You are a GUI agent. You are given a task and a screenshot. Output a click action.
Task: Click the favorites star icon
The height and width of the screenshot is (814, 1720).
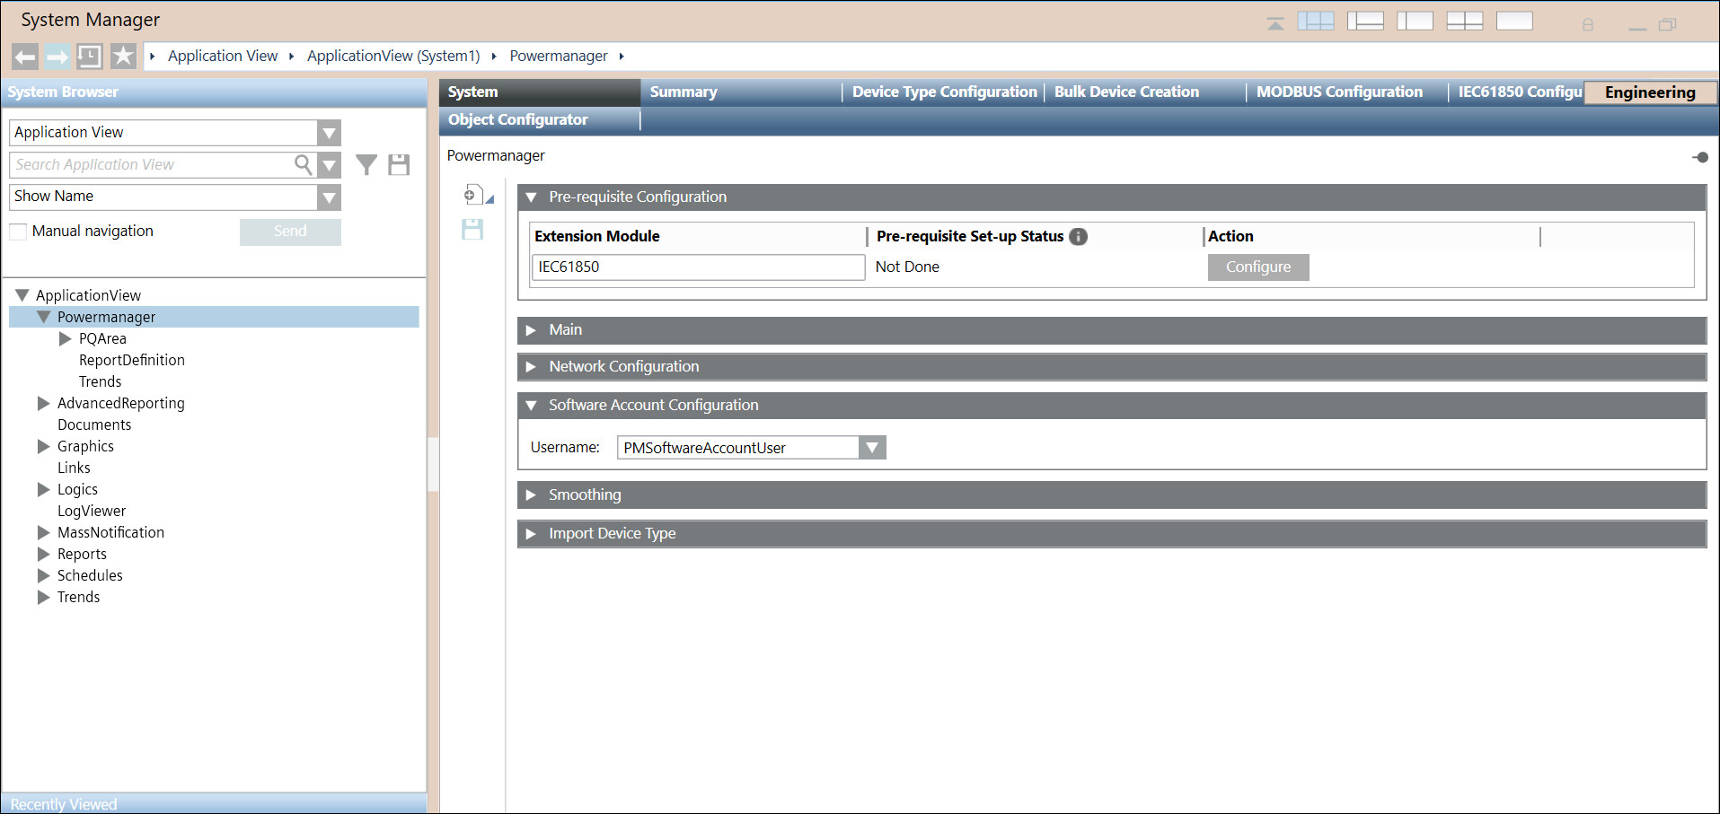123,57
